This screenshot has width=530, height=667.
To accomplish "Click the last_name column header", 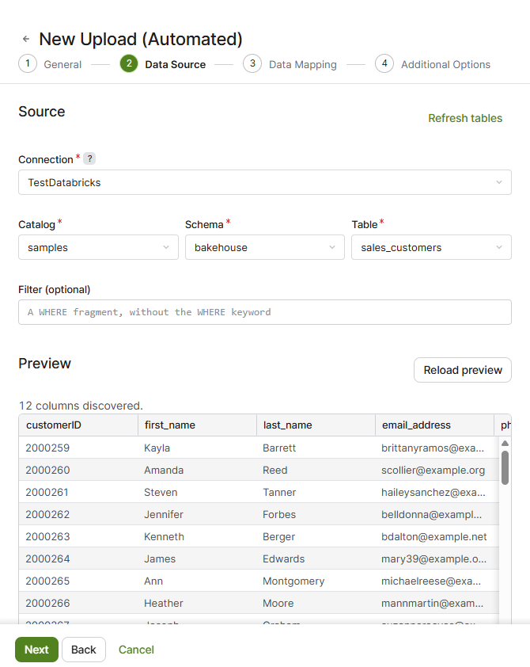I will click(x=316, y=425).
